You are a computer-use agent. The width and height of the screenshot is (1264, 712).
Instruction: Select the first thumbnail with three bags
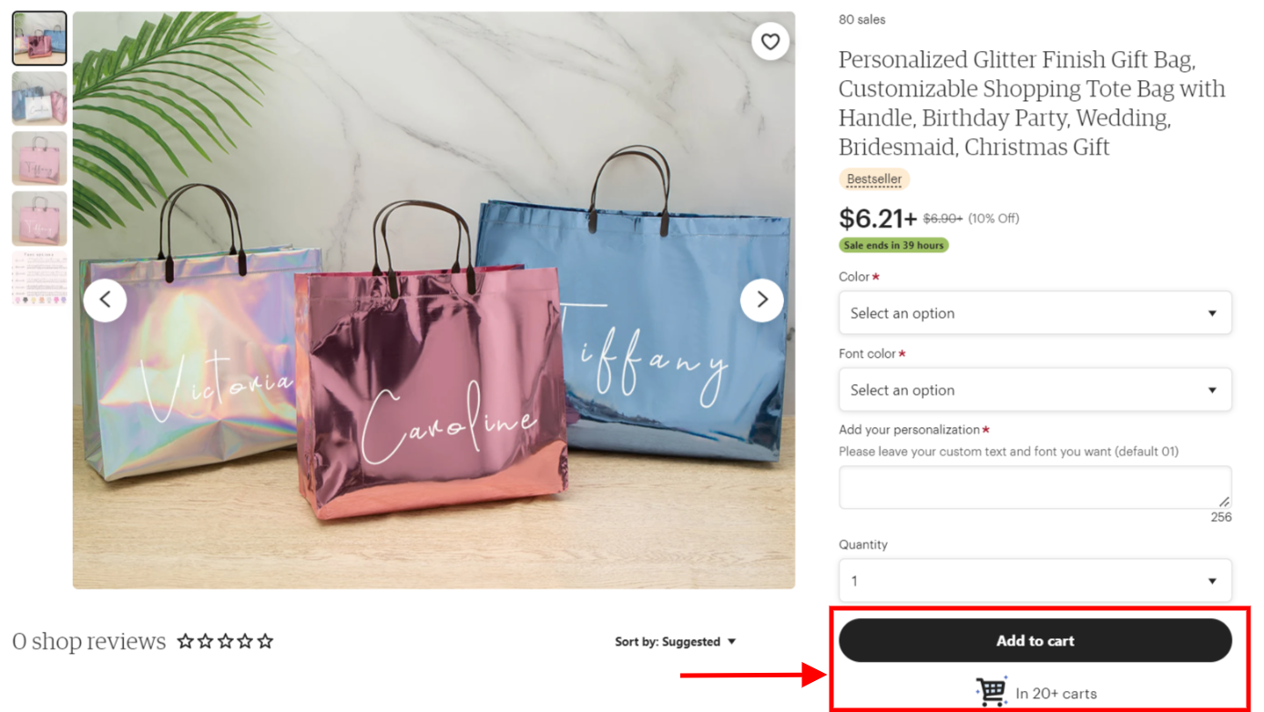click(39, 38)
